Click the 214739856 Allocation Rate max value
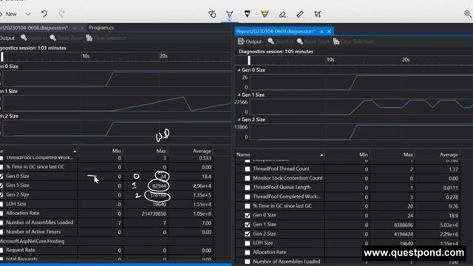473x266 pixels. 154,214
